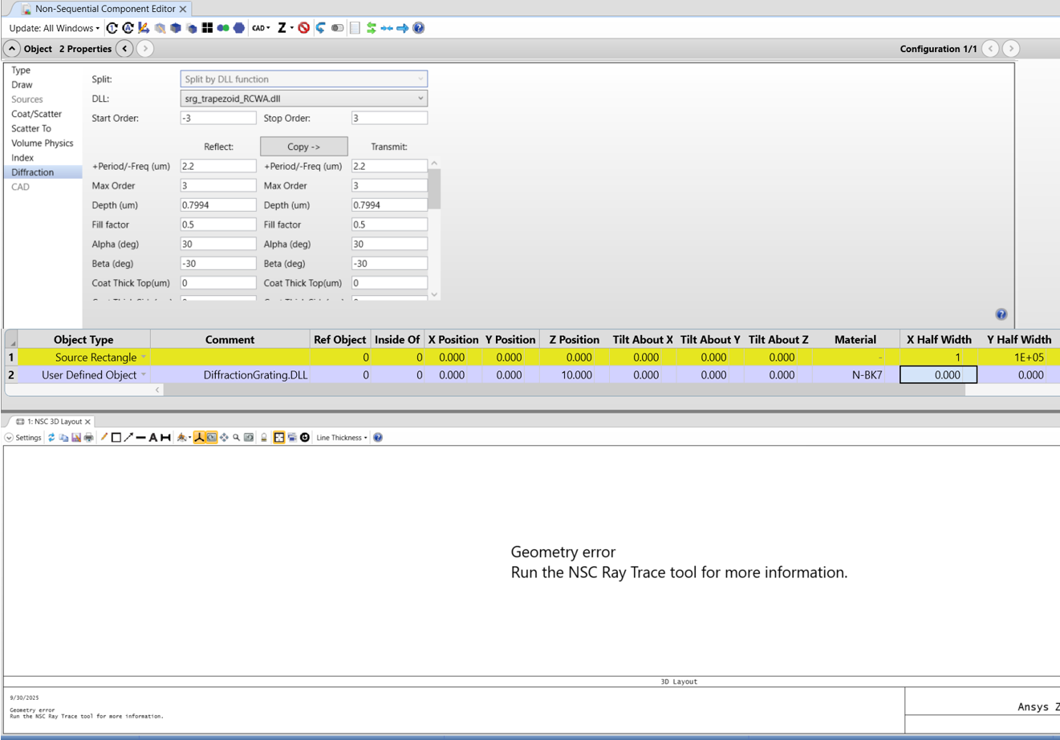Select the text annotation A tool

click(153, 438)
